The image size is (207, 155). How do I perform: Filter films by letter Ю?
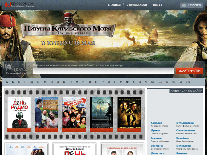coord(174,82)
